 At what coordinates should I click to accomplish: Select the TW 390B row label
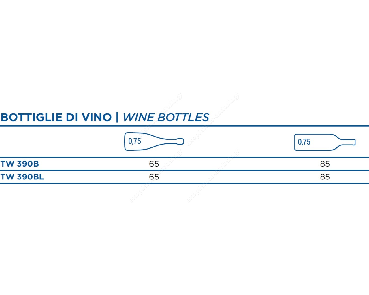(x=20, y=164)
